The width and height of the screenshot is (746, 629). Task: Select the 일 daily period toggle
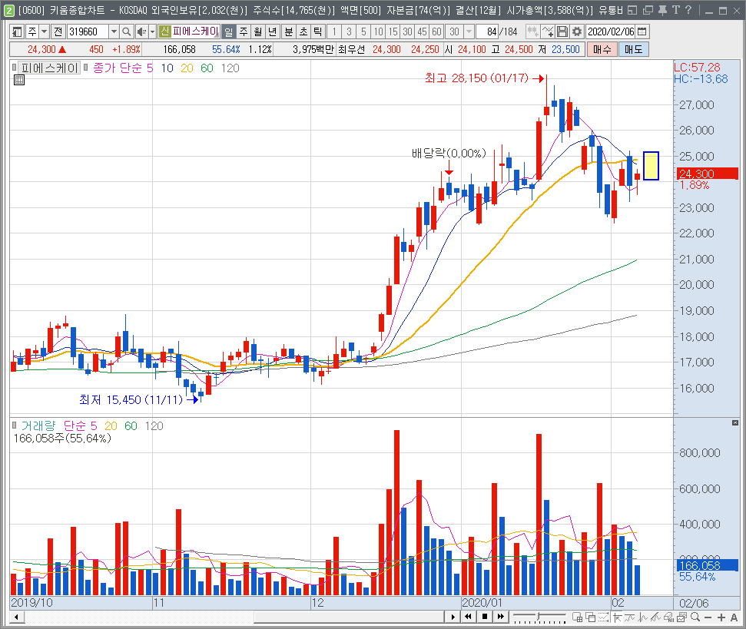229,31
